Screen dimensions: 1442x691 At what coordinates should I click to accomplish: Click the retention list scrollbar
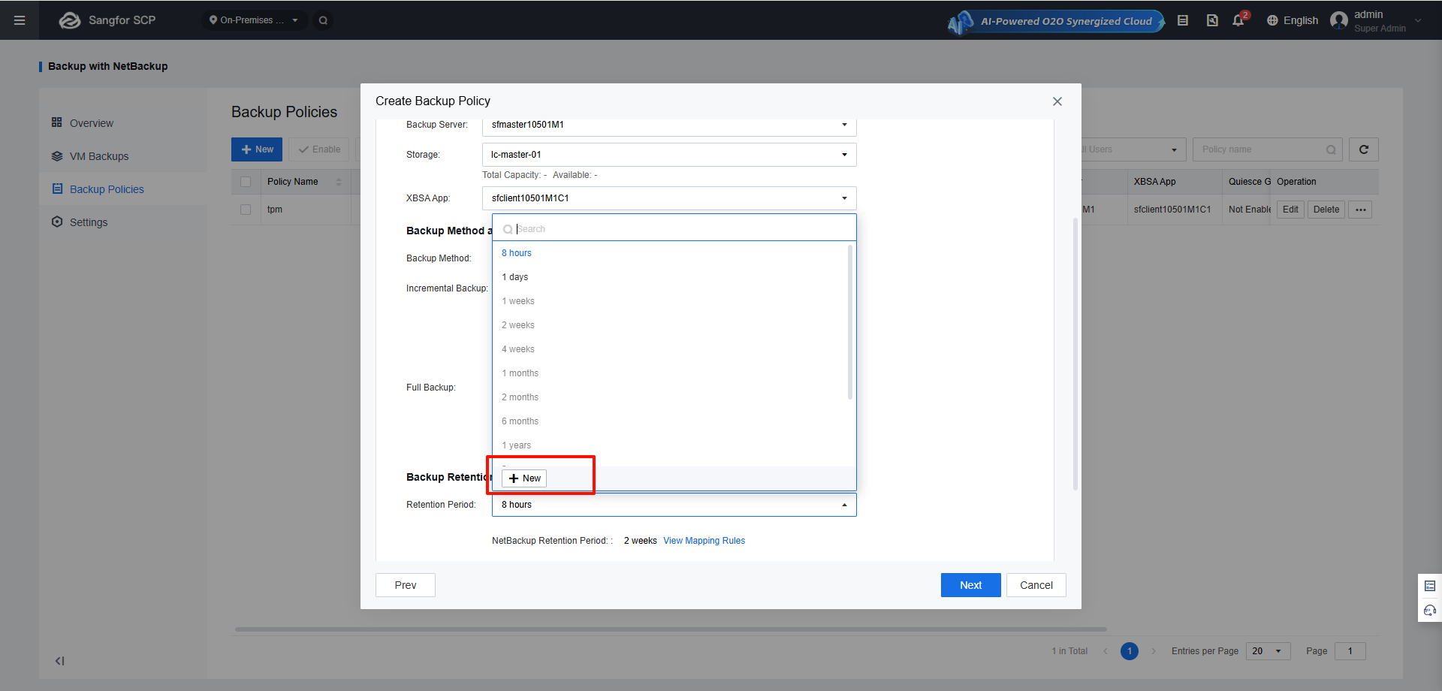850,322
